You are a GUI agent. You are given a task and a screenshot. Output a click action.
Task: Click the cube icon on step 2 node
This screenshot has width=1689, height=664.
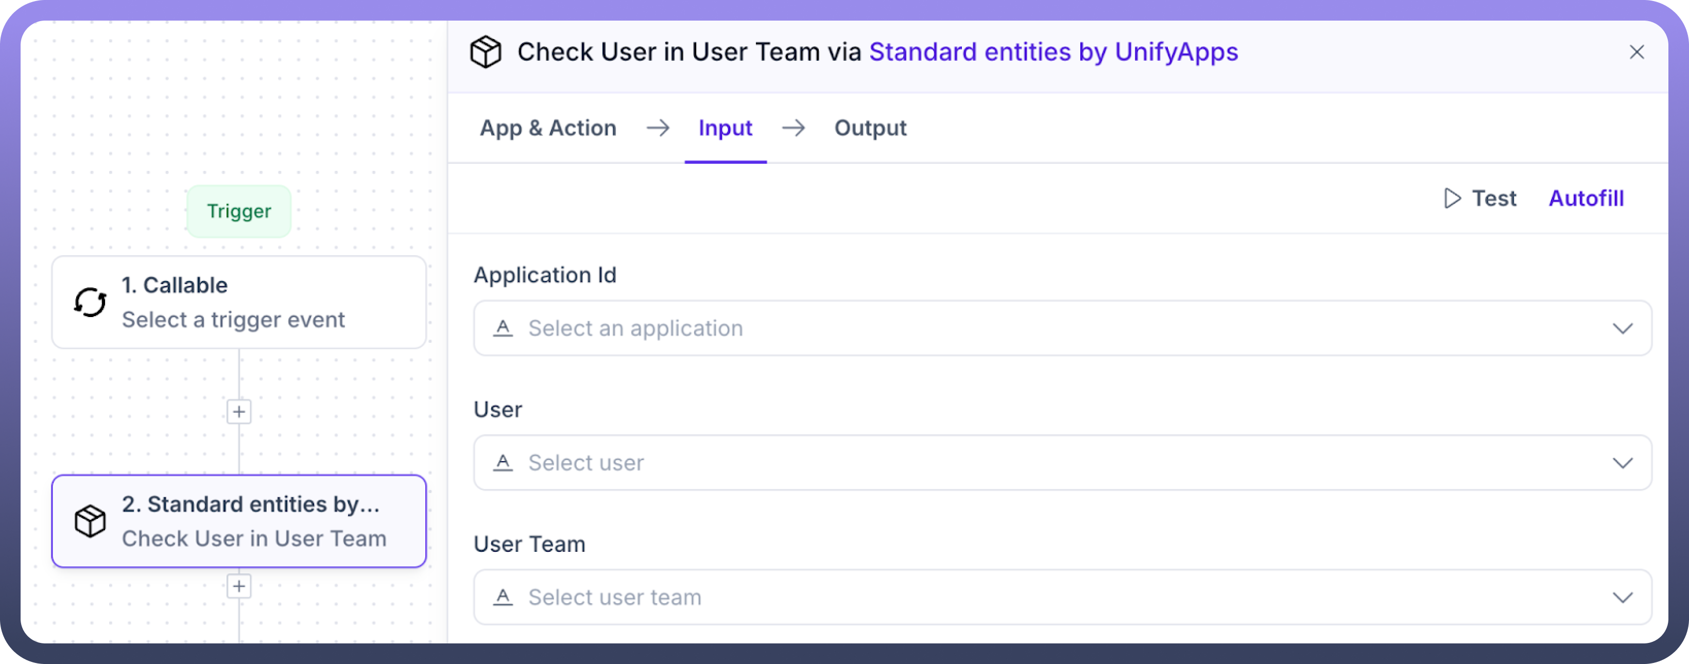coord(90,521)
